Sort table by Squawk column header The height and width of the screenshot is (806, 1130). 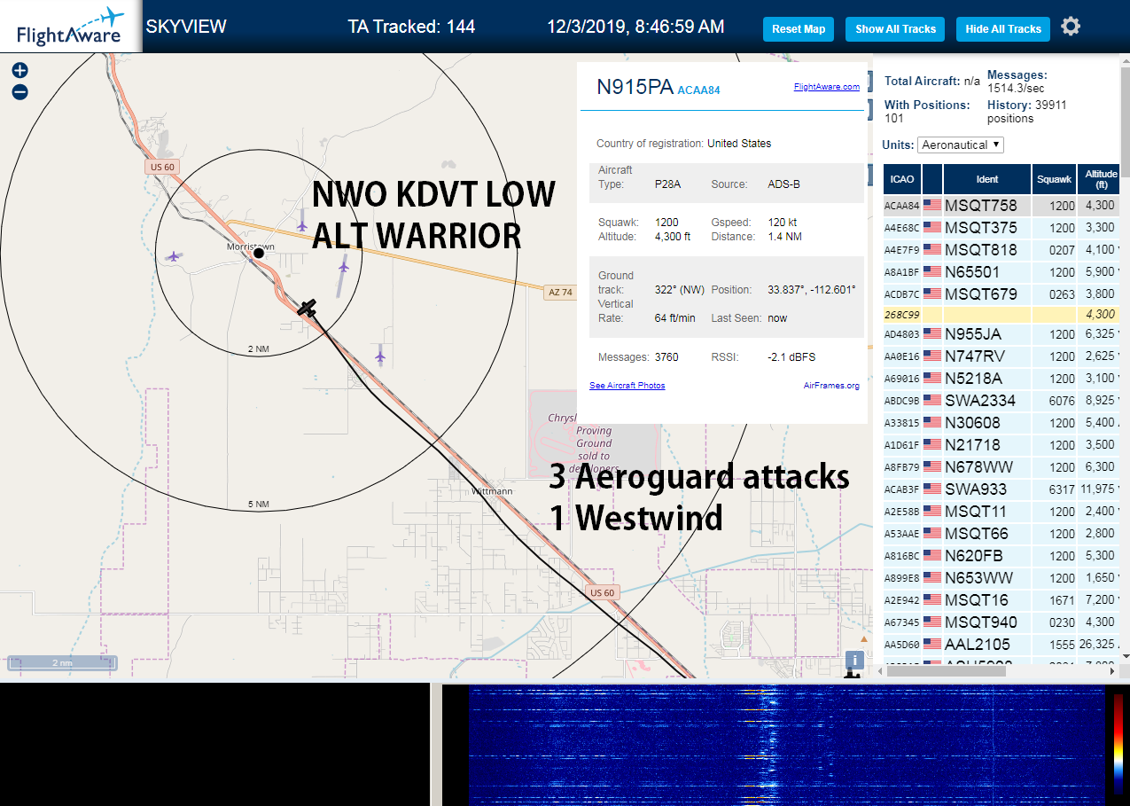[1054, 179]
